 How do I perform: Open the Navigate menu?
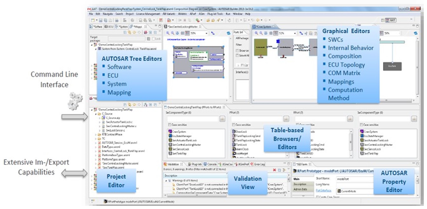tap(108, 14)
